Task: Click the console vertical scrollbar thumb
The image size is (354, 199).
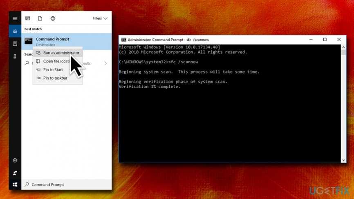Action: (x=343, y=52)
